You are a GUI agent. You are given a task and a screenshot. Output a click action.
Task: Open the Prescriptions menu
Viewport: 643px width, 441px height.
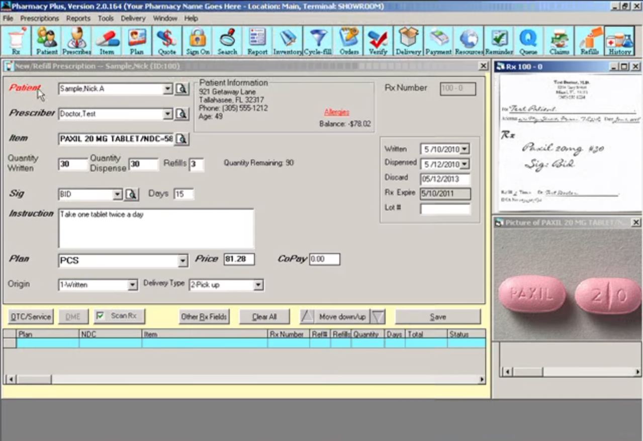point(40,18)
